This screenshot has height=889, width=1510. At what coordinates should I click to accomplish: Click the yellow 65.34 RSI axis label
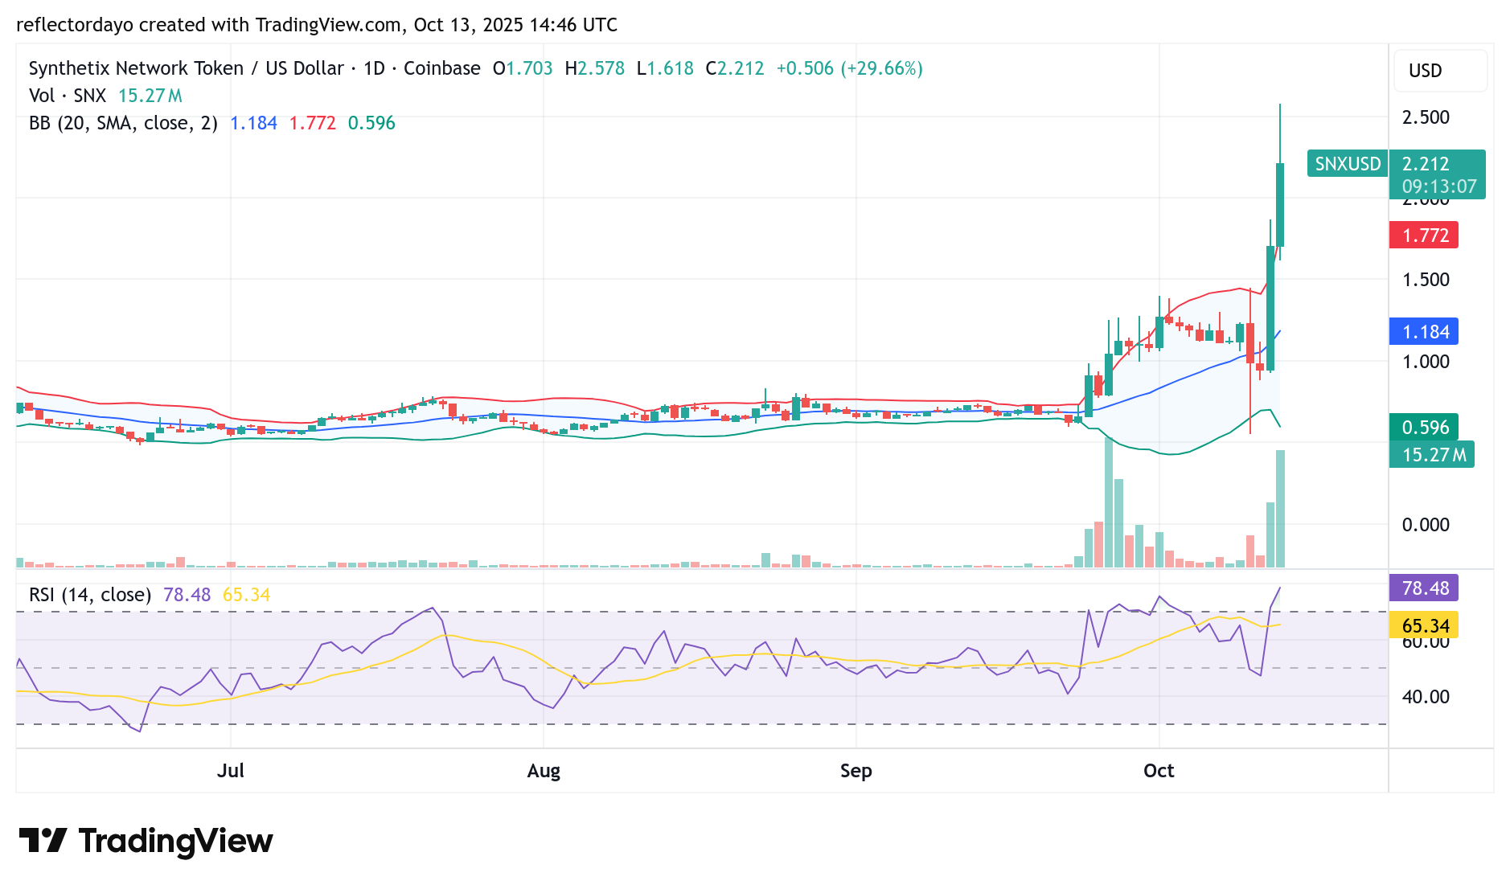[1424, 625]
